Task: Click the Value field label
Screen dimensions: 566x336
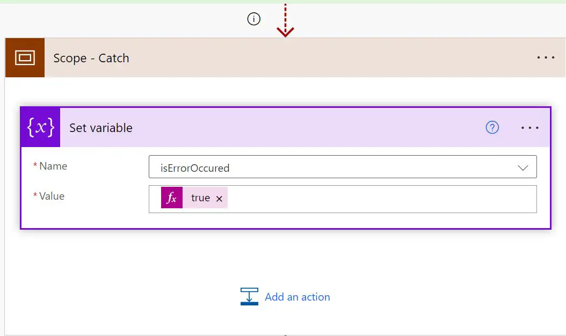Action: click(x=52, y=196)
